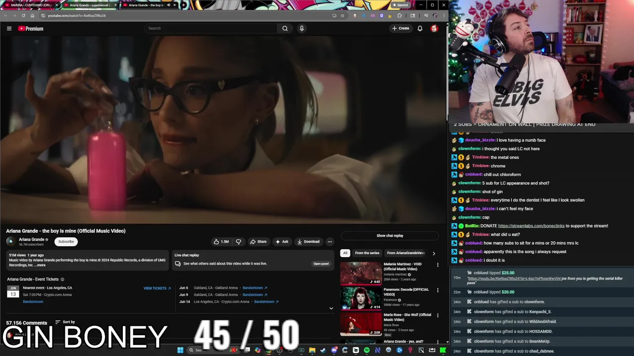Image resolution: width=634 pixels, height=356 pixels.
Task: Open Windows Start menu
Action: coord(180,350)
